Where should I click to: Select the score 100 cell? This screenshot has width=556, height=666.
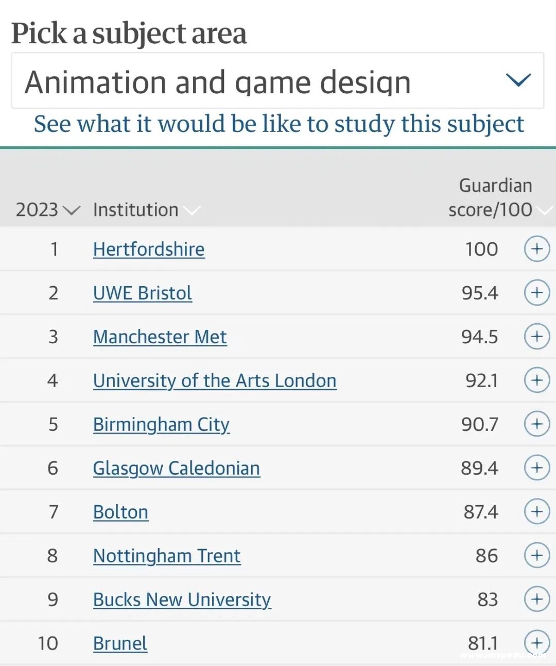click(x=482, y=249)
